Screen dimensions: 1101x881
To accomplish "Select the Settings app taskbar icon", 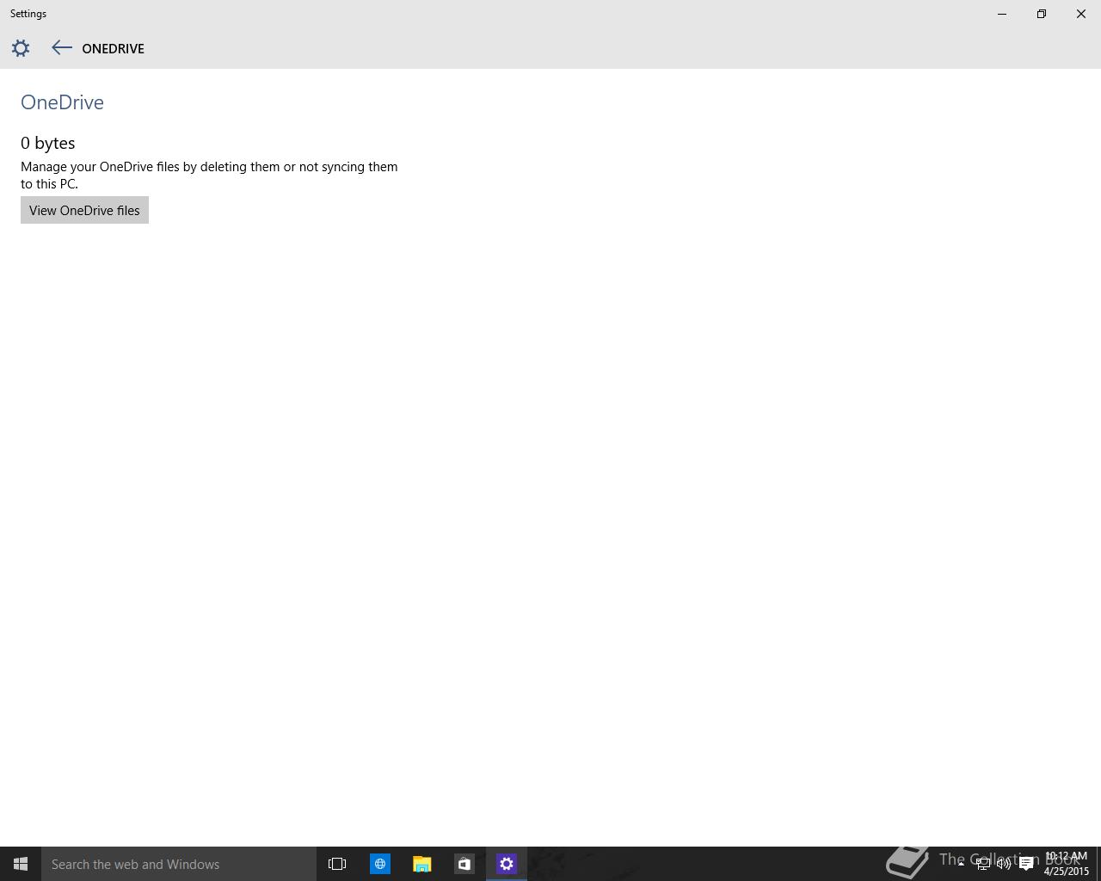I will [x=507, y=864].
